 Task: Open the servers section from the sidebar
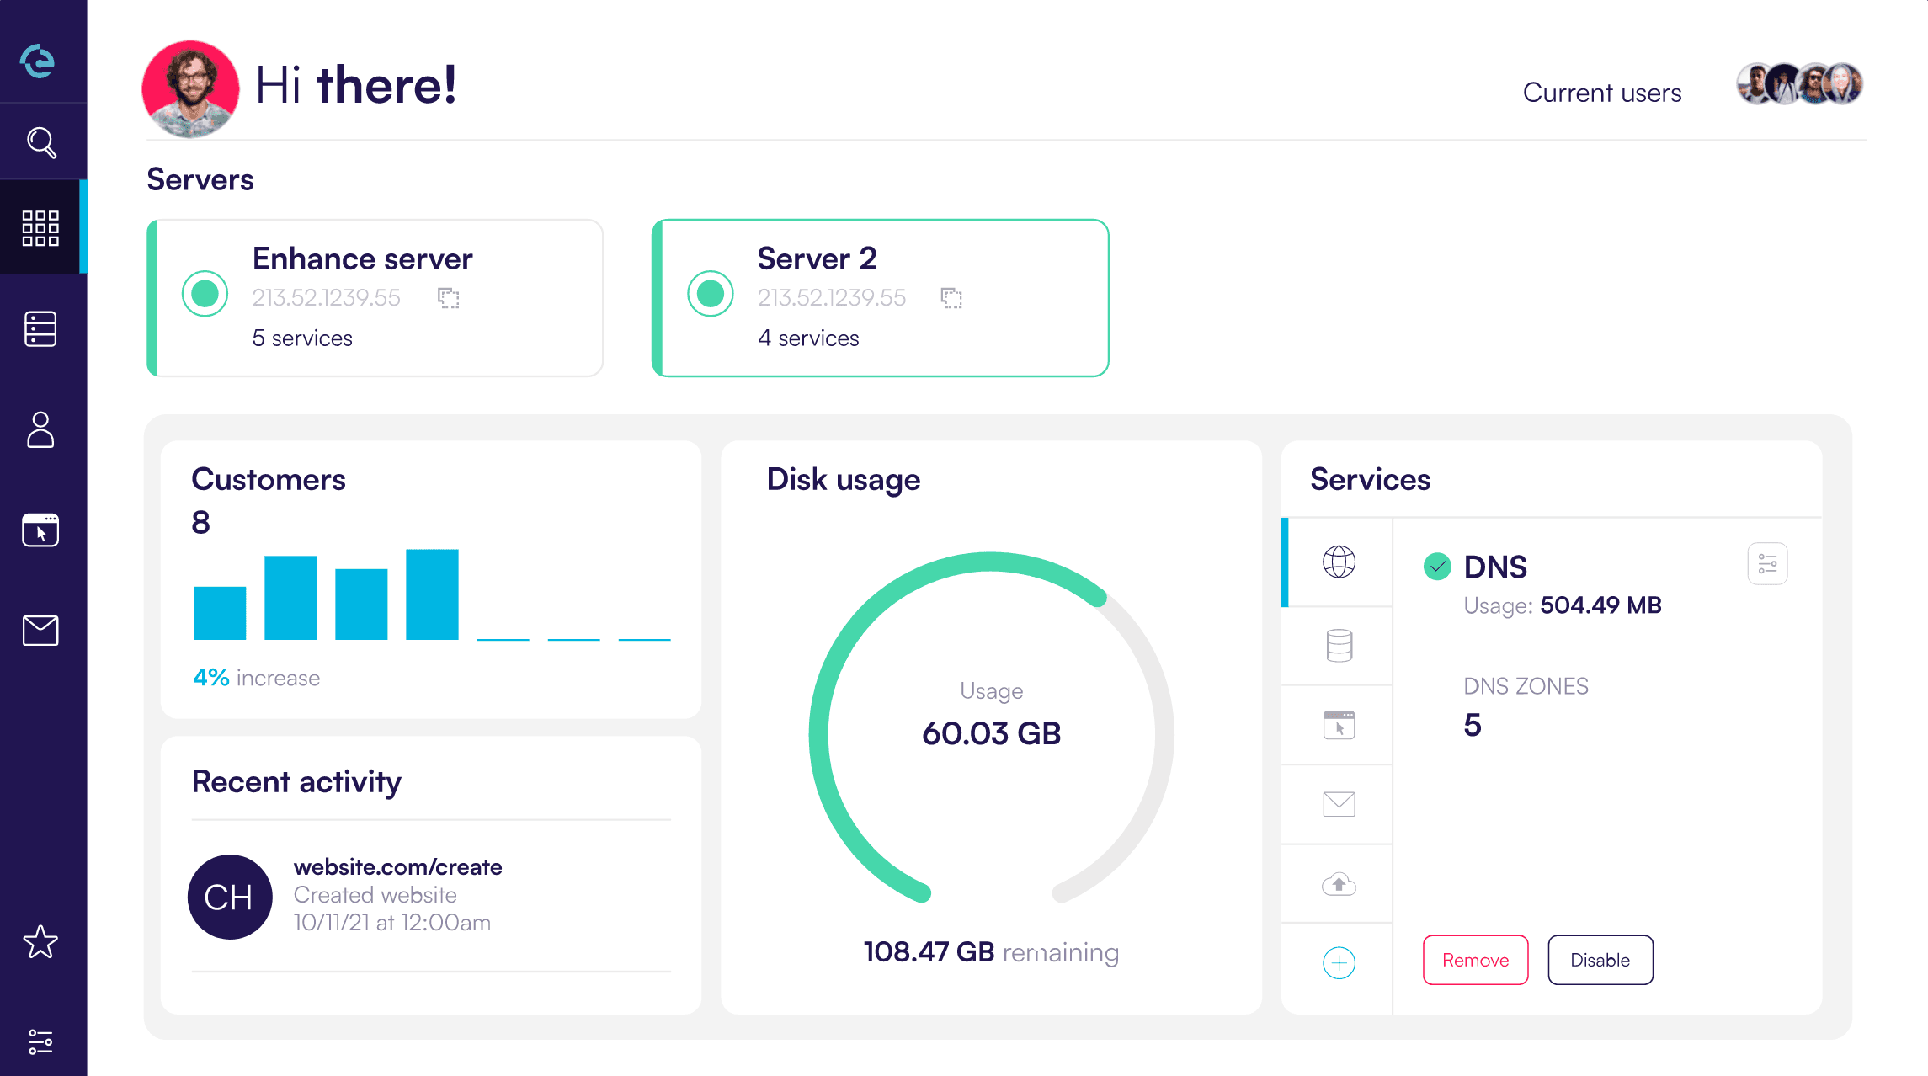tap(41, 330)
